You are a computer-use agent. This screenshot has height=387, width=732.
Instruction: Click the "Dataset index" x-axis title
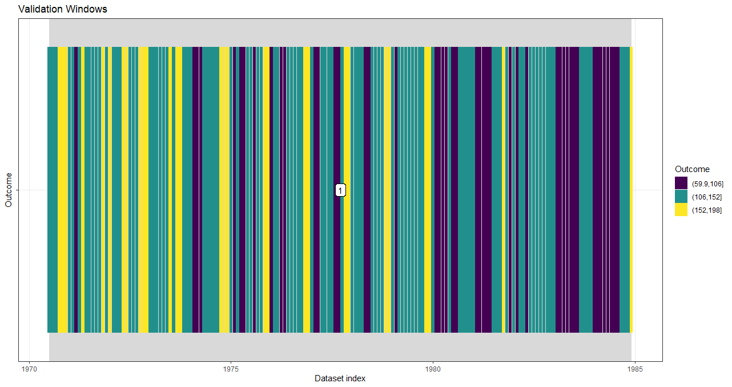(340, 378)
